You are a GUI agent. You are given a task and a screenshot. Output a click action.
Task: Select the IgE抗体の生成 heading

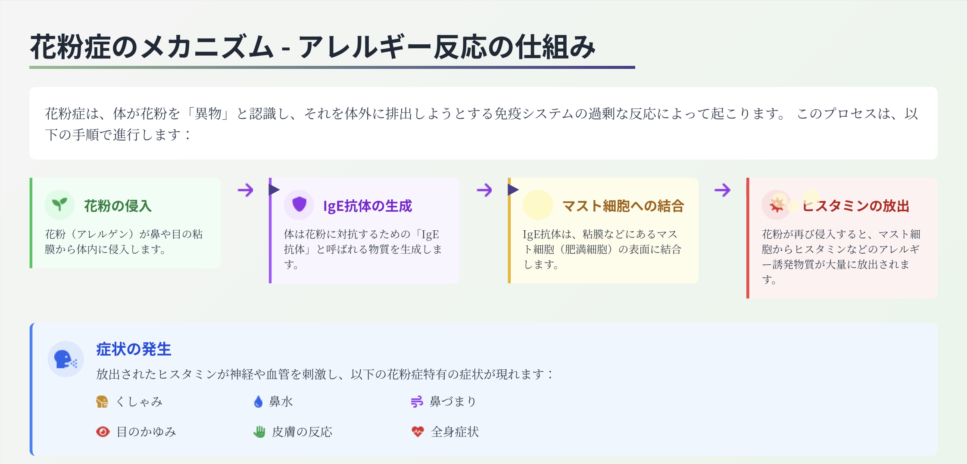368,206
